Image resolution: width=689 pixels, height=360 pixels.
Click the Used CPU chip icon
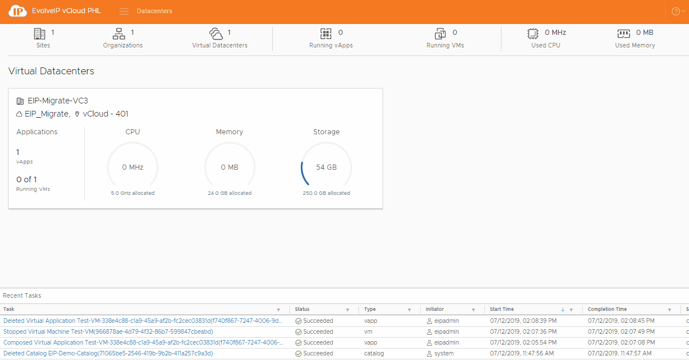533,33
